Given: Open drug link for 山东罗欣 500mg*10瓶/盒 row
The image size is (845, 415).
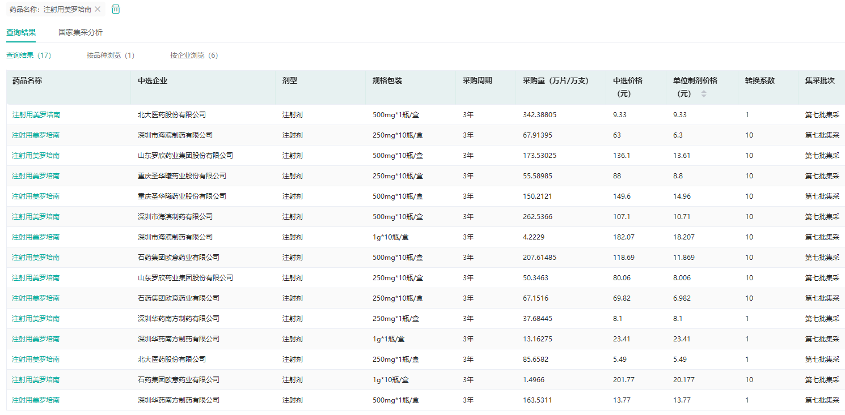Looking at the screenshot, I should pos(36,155).
